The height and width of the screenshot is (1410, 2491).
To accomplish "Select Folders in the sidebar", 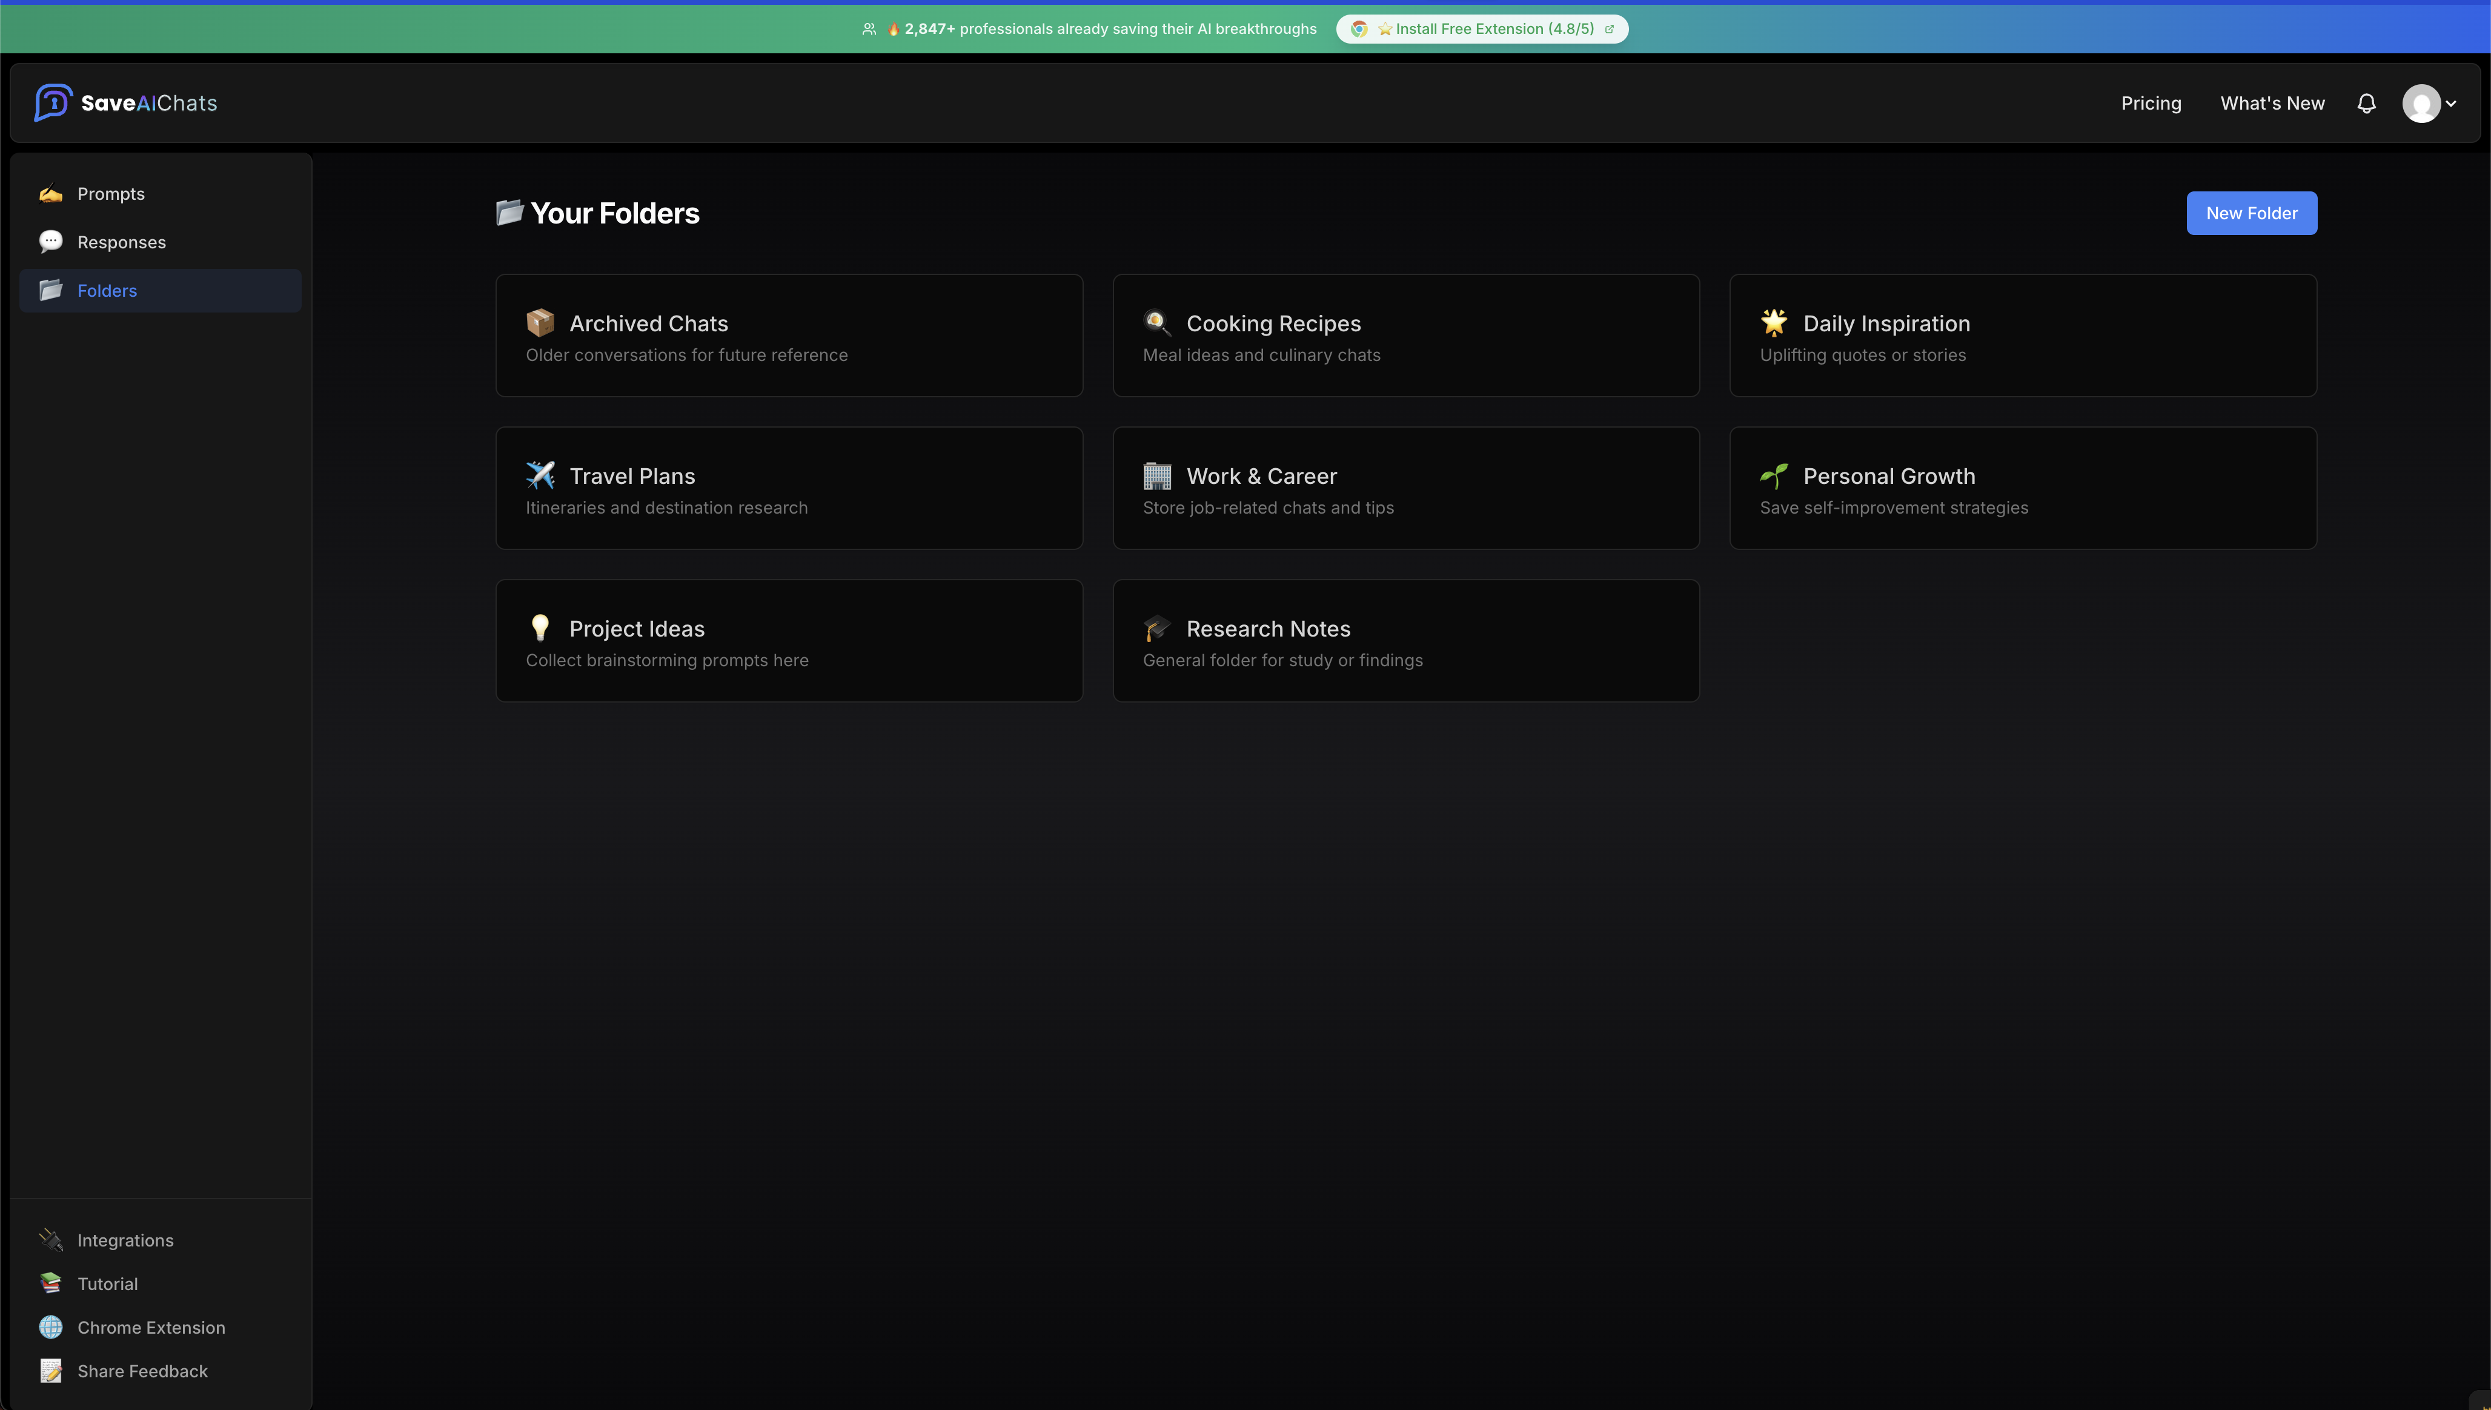I will point(160,291).
